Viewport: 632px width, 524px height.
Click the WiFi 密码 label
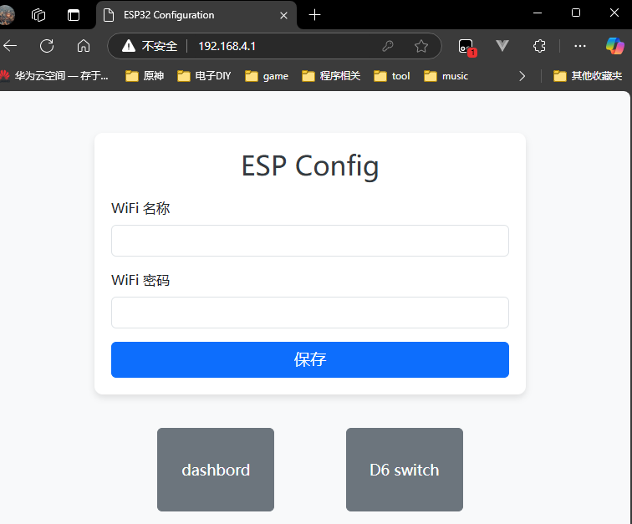[140, 280]
